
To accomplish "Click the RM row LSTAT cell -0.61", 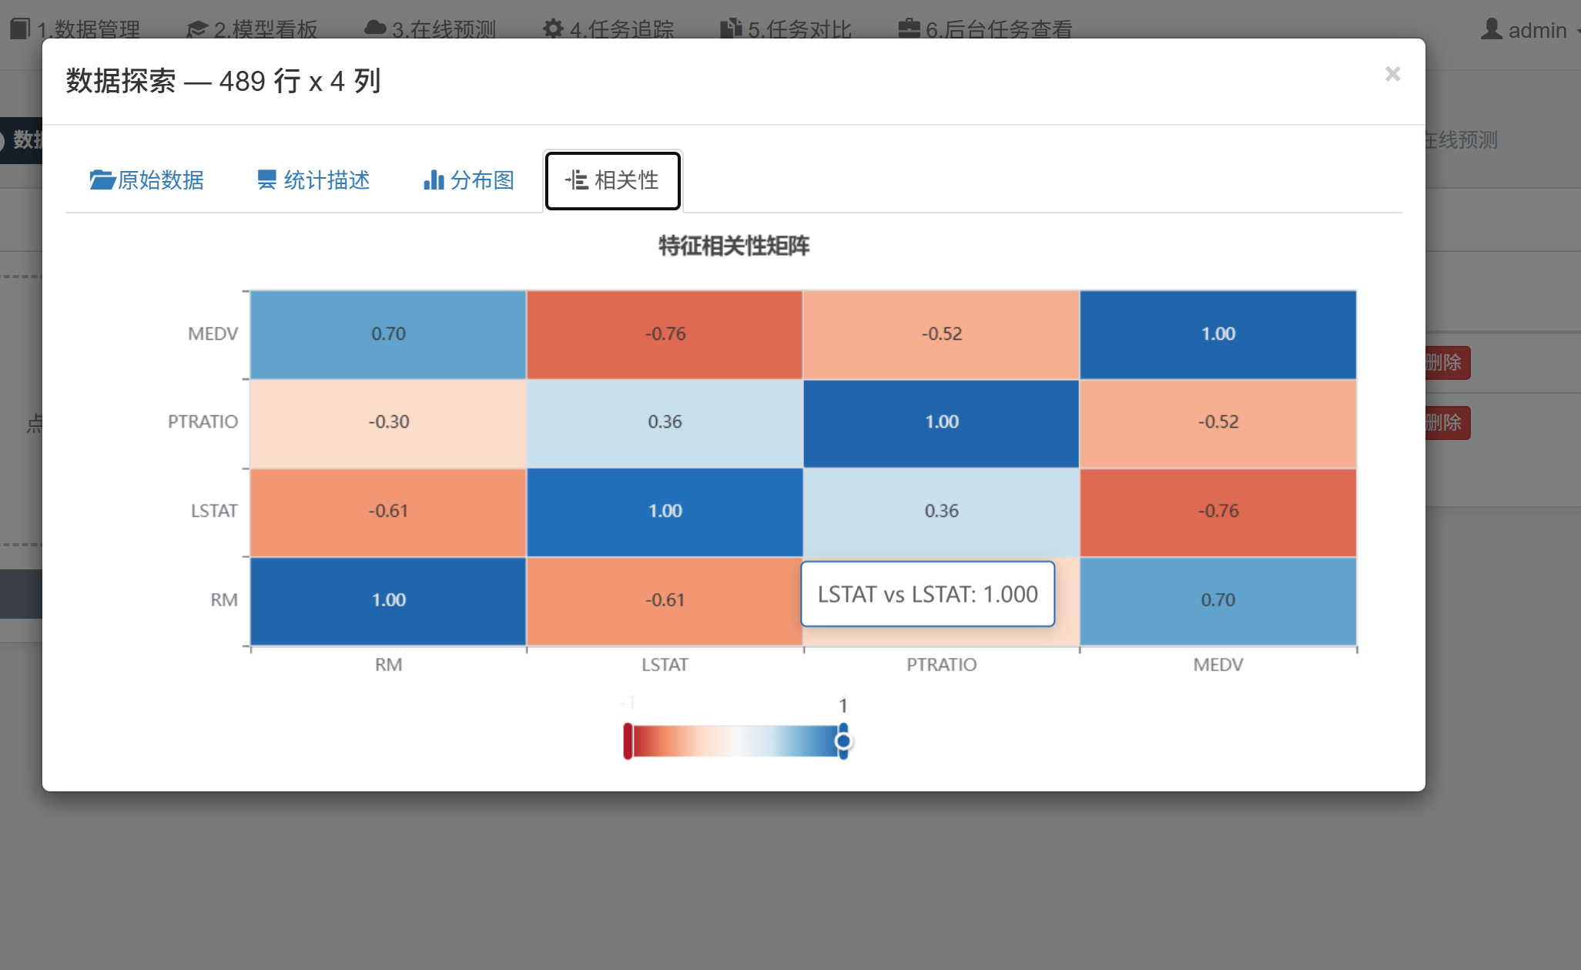I will click(x=665, y=600).
